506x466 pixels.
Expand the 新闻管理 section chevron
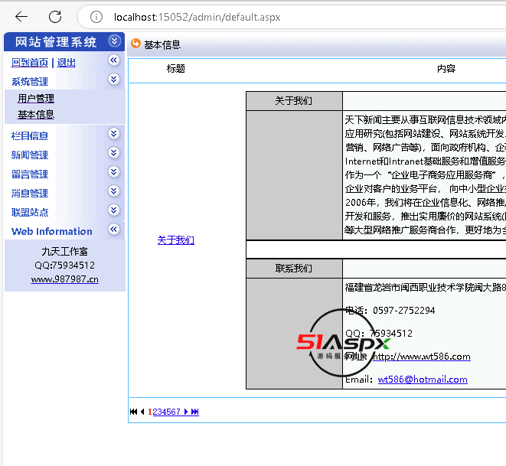(114, 153)
